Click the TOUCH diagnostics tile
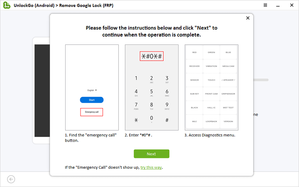 click(x=211, y=80)
